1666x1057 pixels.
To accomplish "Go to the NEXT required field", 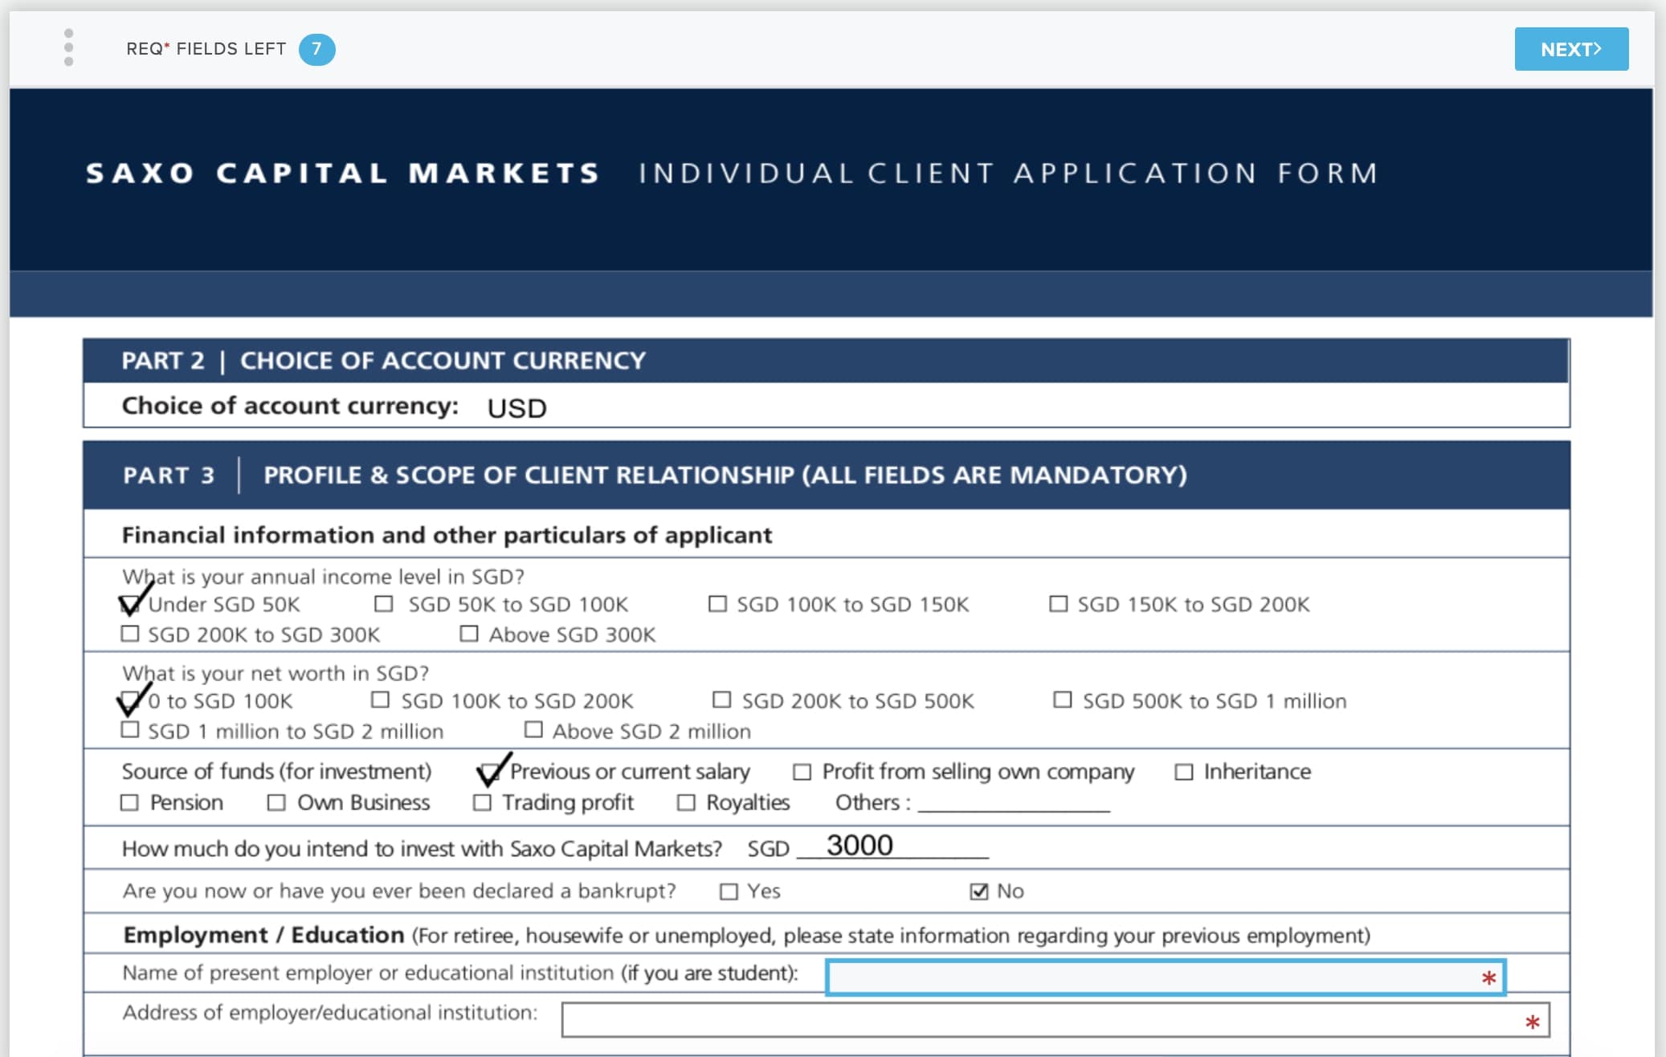I will [x=1571, y=49].
